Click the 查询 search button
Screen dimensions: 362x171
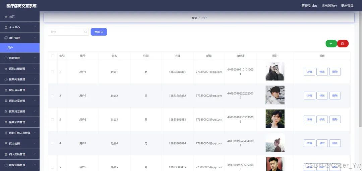(99, 32)
